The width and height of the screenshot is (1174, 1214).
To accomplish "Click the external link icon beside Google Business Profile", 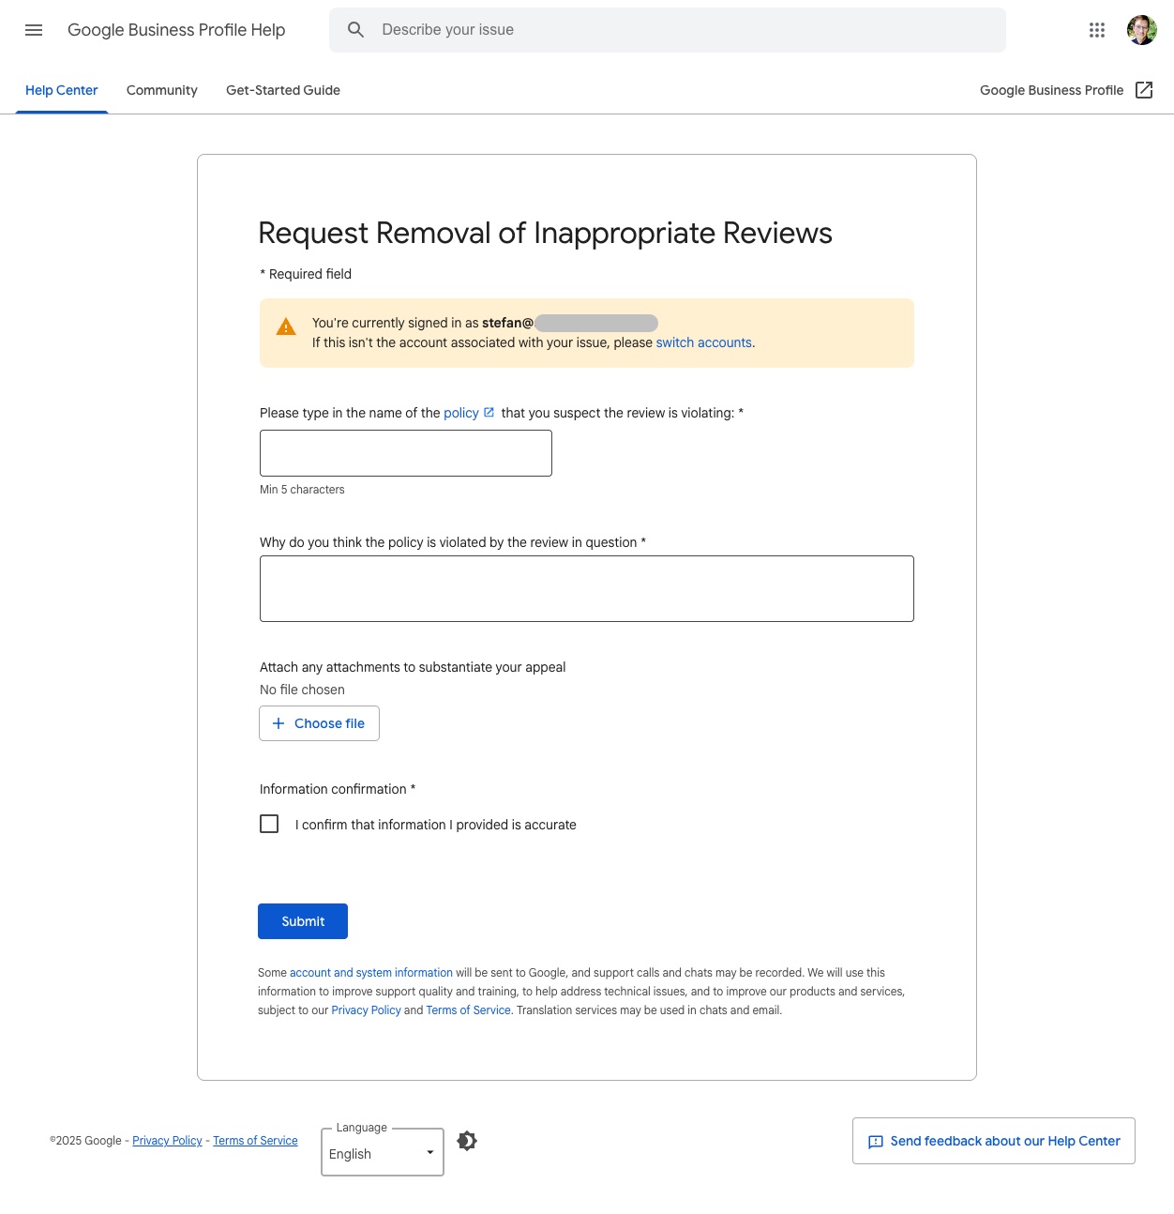I will (x=1144, y=90).
